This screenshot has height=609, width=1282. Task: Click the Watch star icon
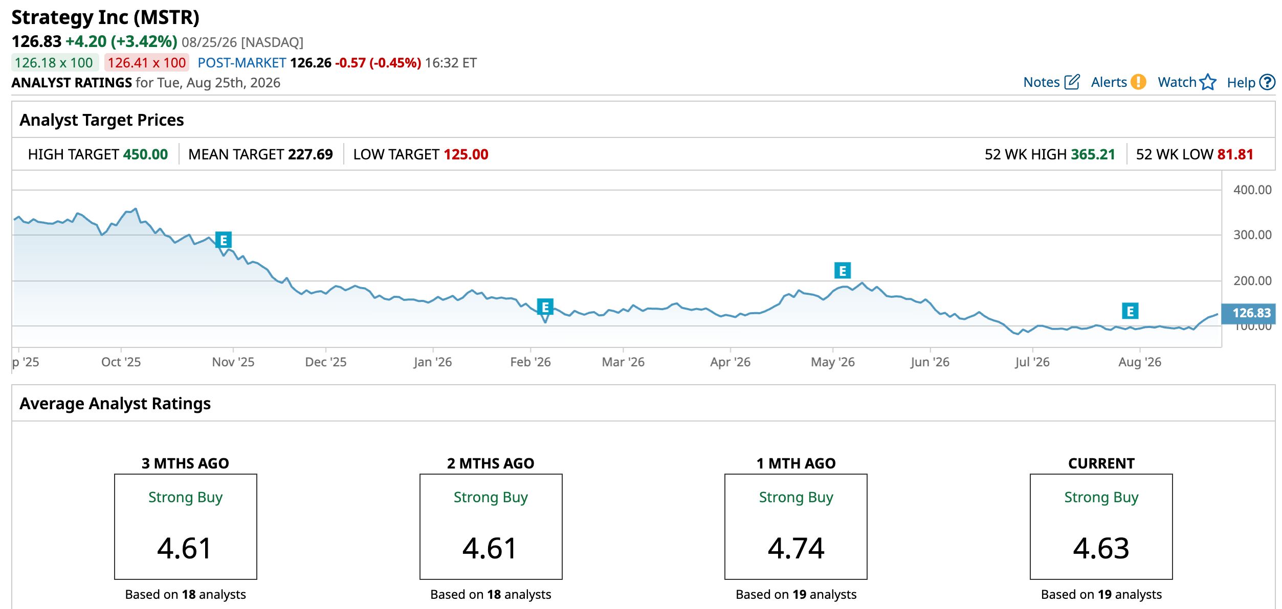tap(1208, 82)
